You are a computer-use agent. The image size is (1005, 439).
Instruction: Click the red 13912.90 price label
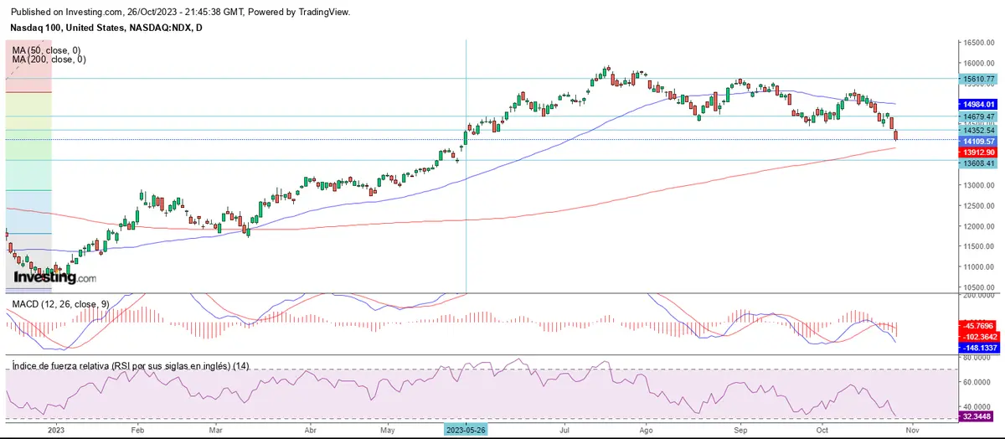point(978,152)
